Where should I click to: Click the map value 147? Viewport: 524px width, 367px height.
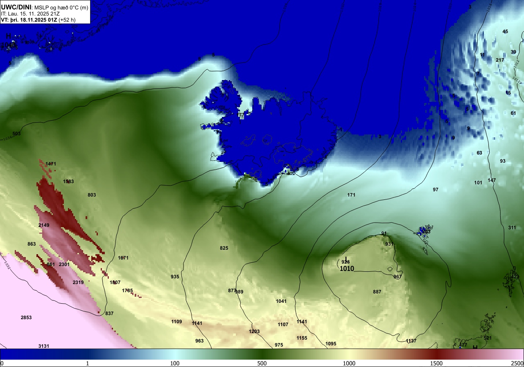(492, 180)
